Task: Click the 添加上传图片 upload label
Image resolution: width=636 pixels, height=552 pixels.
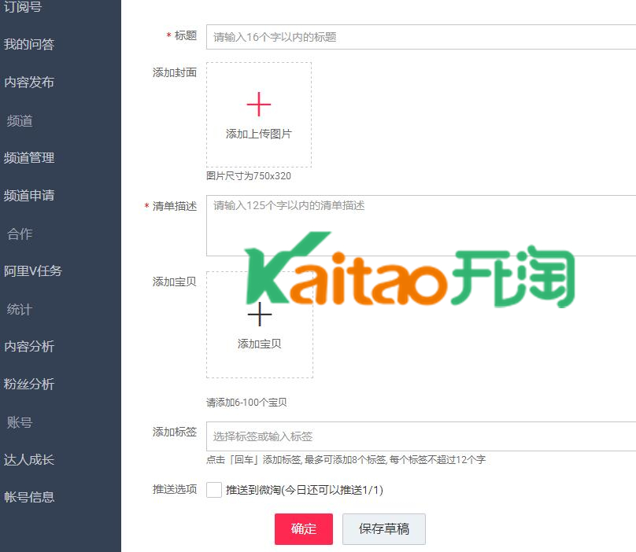Action: 258,134
